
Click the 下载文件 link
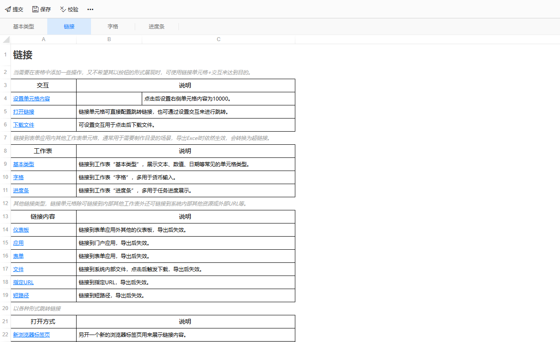click(x=24, y=125)
